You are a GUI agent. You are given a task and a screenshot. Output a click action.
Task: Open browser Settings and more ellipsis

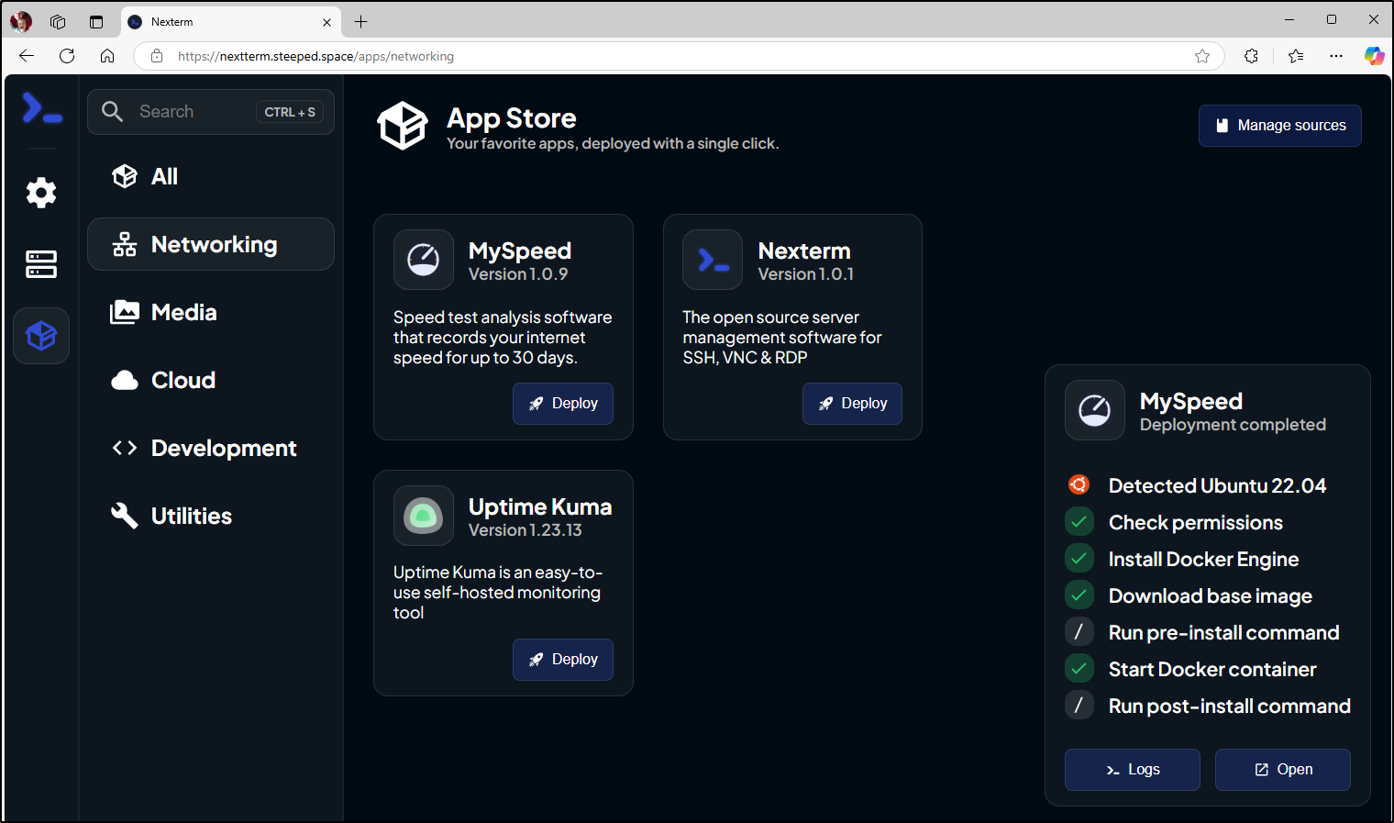(x=1336, y=56)
